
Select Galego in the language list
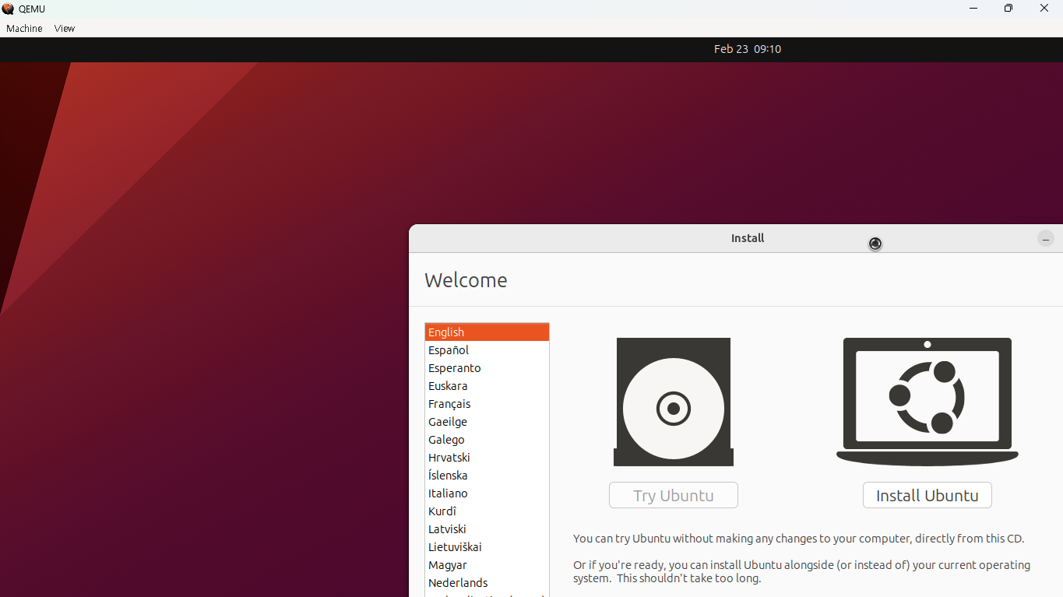(x=487, y=440)
